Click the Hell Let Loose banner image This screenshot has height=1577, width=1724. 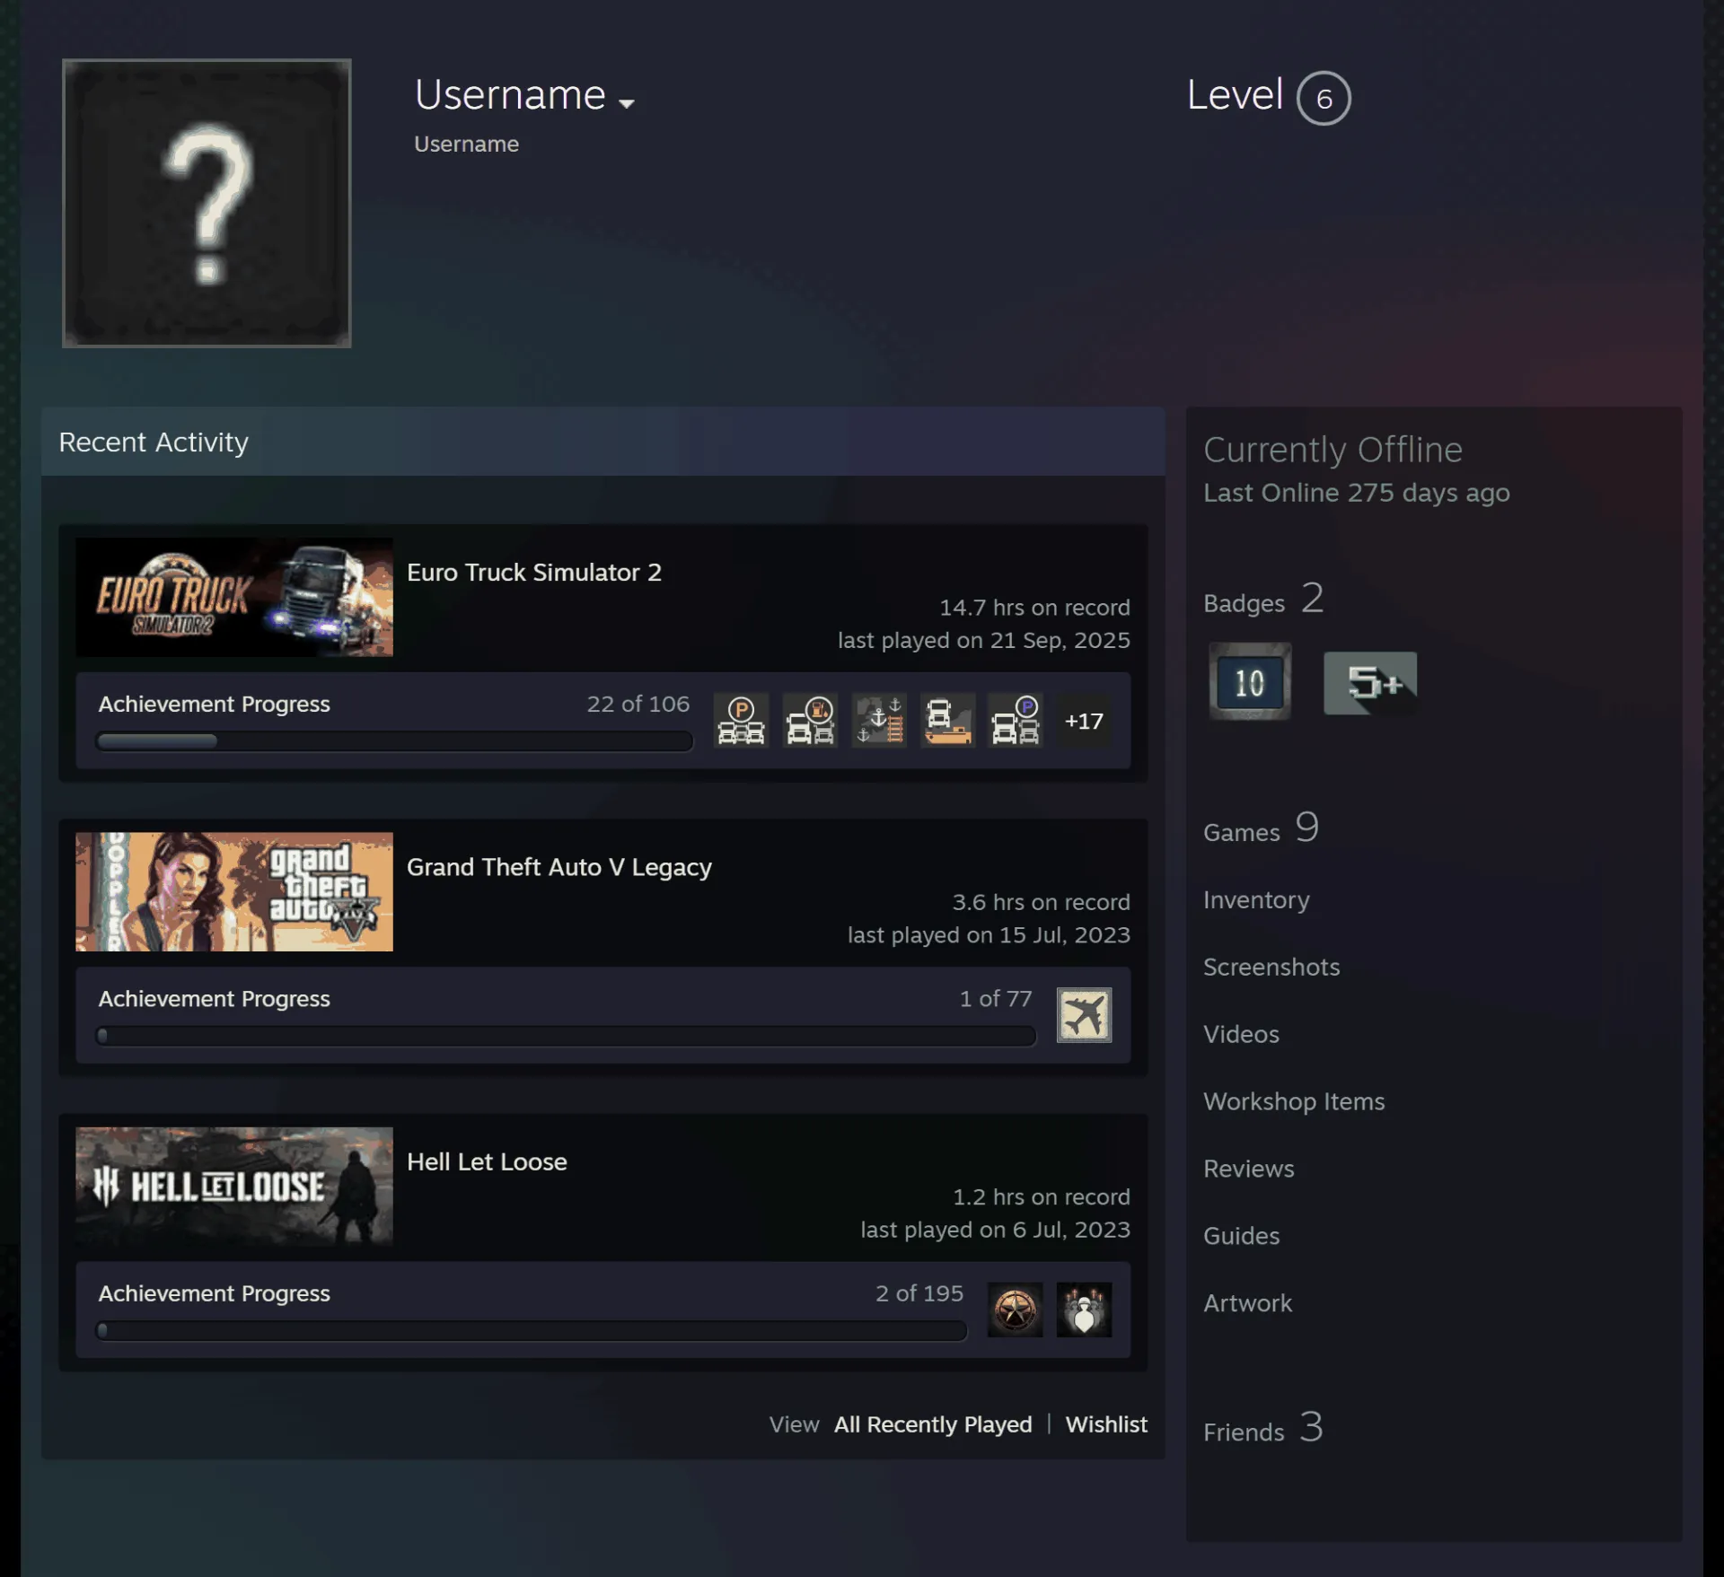(x=234, y=1187)
